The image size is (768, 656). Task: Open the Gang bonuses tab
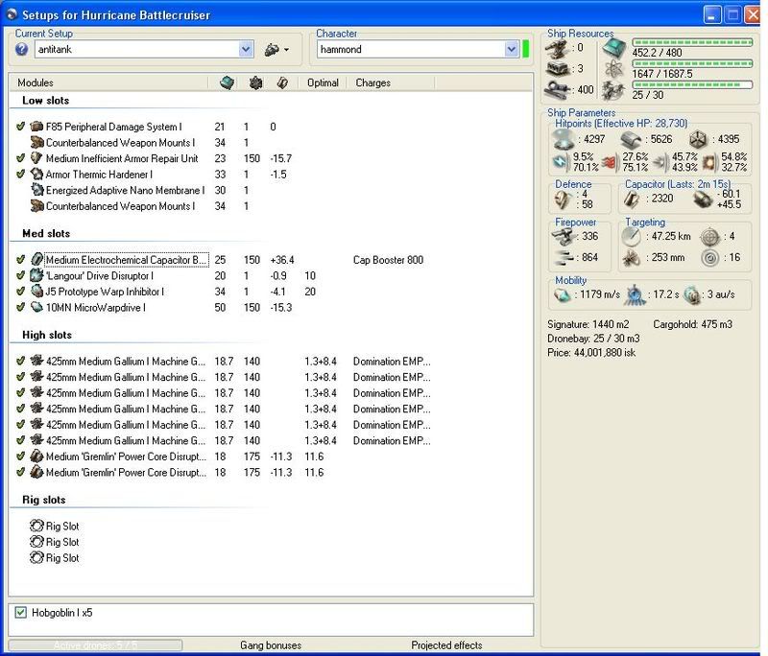point(270,645)
